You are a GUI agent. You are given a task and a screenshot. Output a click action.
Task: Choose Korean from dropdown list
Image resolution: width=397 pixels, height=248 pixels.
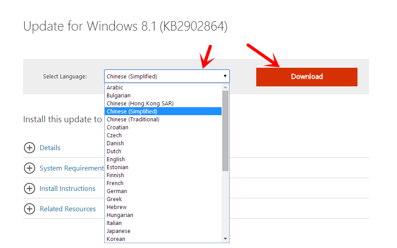click(x=163, y=239)
